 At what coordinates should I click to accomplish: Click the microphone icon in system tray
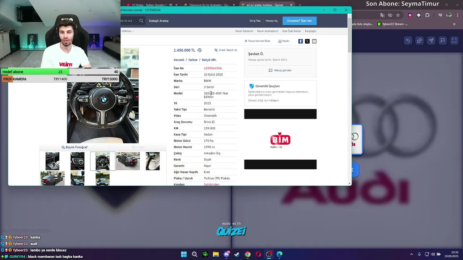click(419, 254)
